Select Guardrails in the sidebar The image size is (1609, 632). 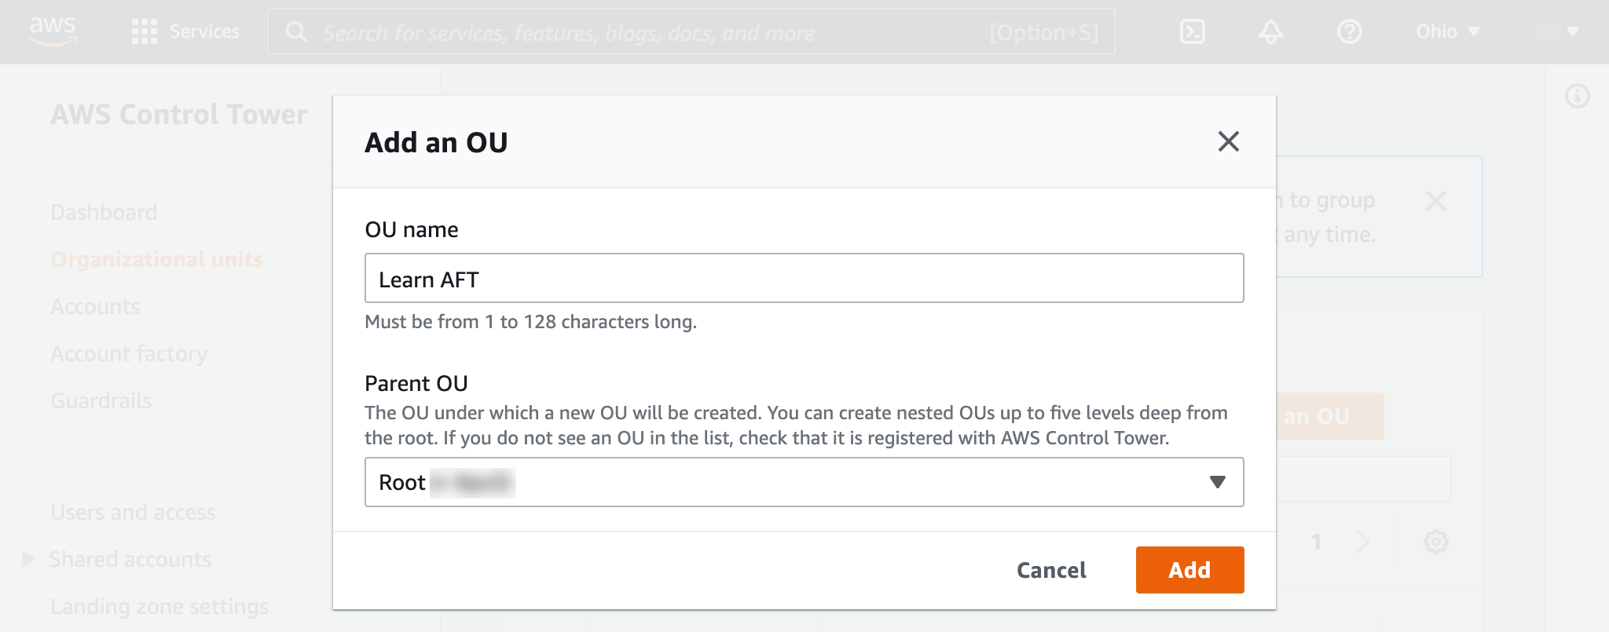click(101, 400)
